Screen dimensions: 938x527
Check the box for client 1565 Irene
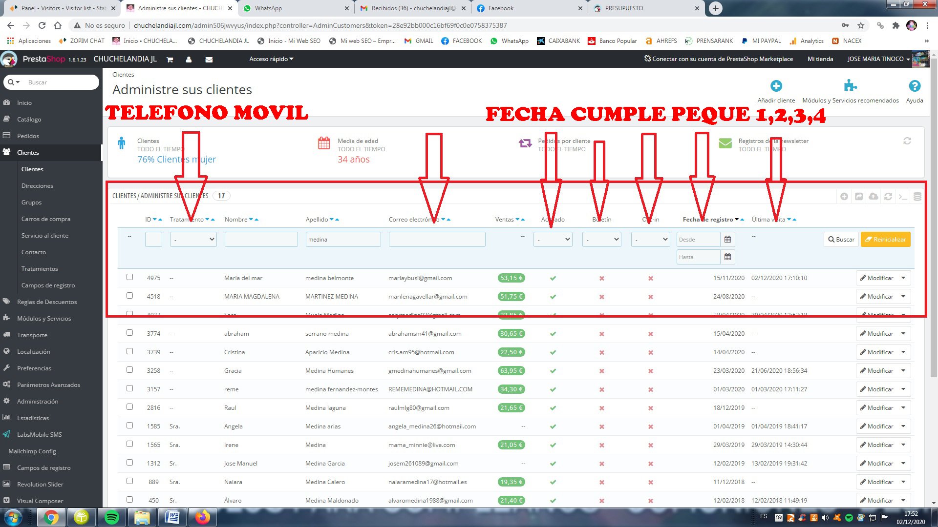129,444
